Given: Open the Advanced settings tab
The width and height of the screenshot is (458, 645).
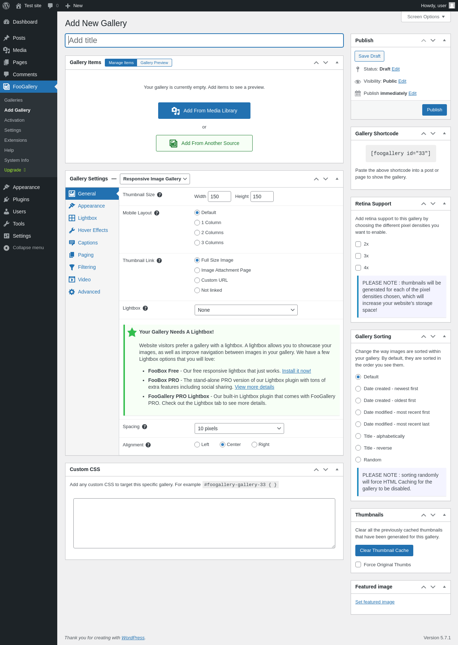Looking at the screenshot, I should click(x=92, y=292).
